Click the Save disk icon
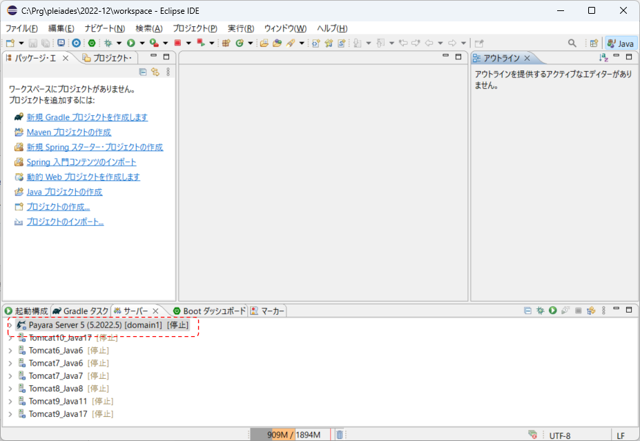 (x=33, y=43)
